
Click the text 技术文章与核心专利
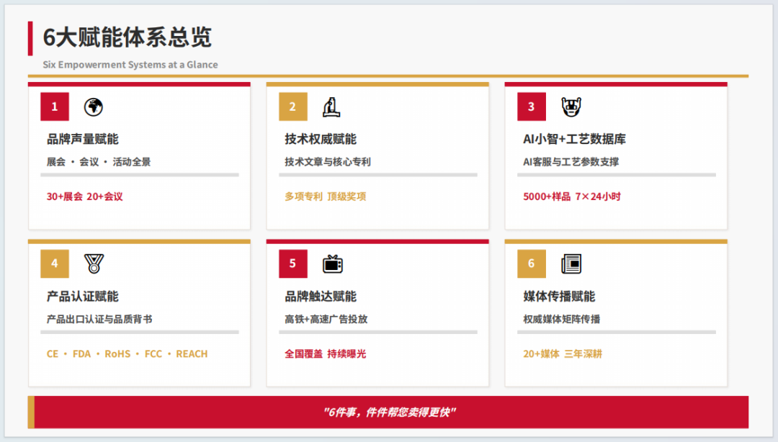pyautogui.click(x=328, y=162)
